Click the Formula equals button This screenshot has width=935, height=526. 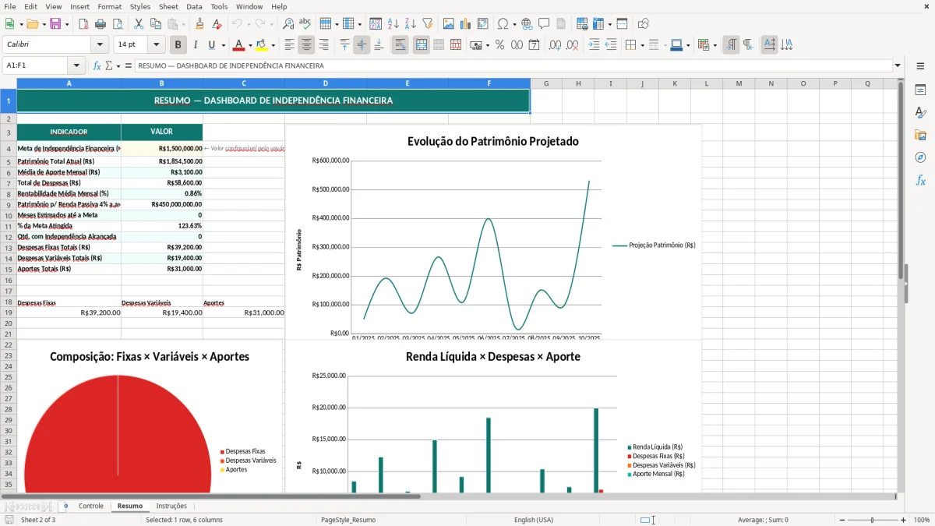[127, 66]
